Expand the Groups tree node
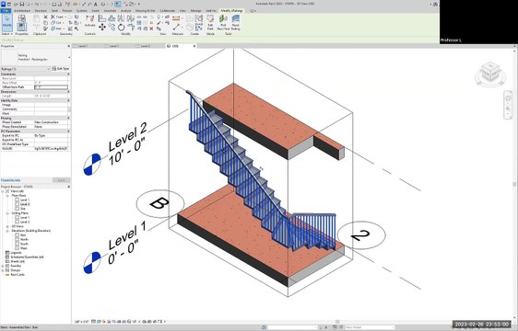The image size is (518, 331). pyautogui.click(x=3, y=270)
